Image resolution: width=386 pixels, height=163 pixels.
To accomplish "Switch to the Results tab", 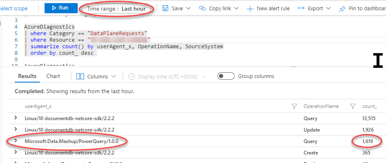I will coord(27,76).
